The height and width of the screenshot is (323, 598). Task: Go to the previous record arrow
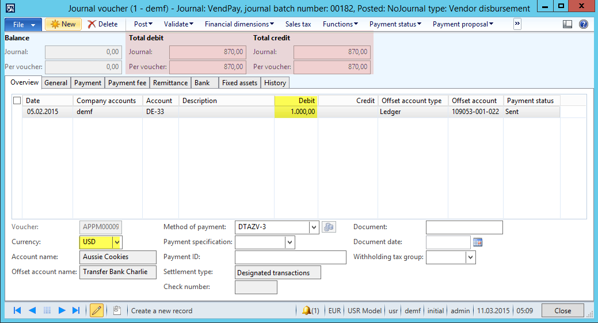pyautogui.click(x=32, y=310)
